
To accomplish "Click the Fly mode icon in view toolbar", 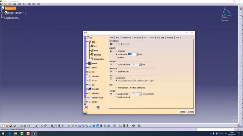I will 69,126.
